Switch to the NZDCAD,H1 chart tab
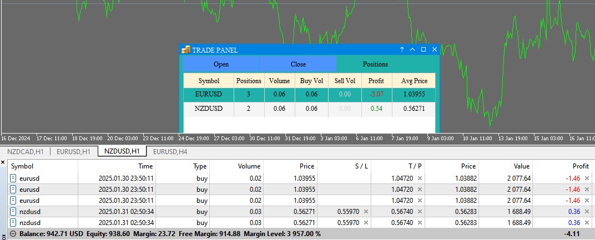Image resolution: width=595 pixels, height=240 pixels. click(x=26, y=151)
